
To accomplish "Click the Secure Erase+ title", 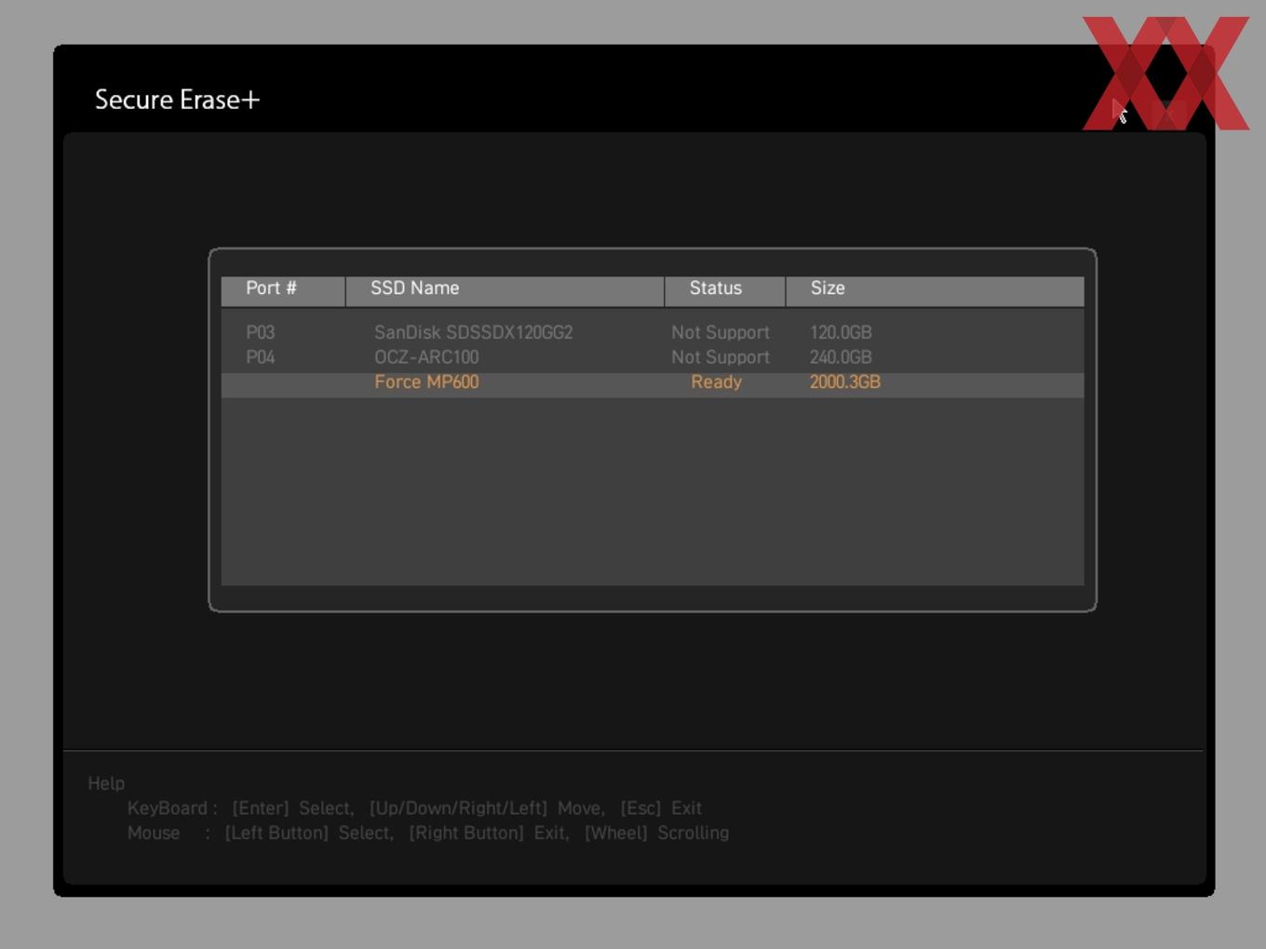I will point(178,100).
